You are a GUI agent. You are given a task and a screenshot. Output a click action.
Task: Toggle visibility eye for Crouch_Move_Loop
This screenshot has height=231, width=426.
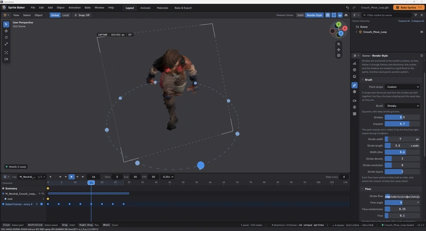pos(422,32)
